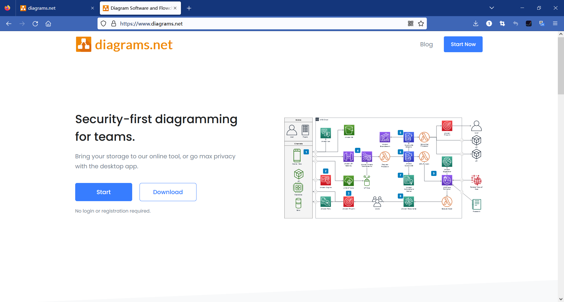Click the crop screenshot extension icon
The height and width of the screenshot is (302, 564).
[x=502, y=24]
